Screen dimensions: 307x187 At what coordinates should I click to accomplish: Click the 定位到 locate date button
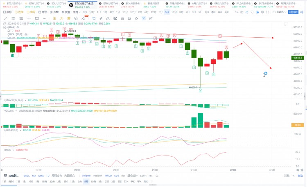point(11,176)
